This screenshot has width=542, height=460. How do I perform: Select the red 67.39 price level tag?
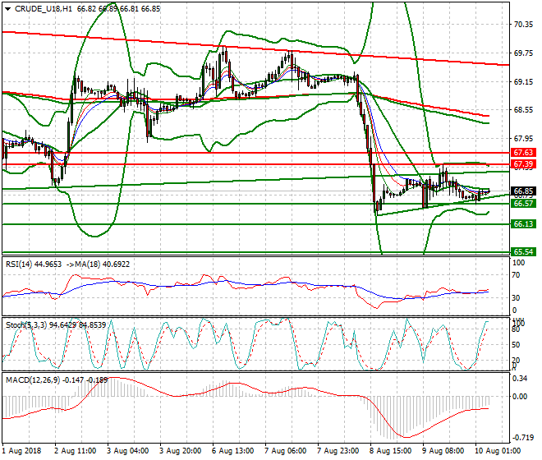pos(523,165)
